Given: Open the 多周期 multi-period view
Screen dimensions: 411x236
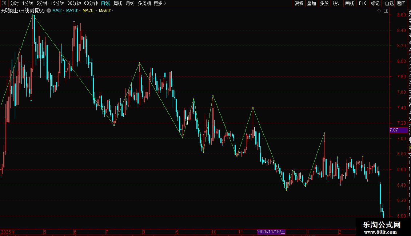Looking at the screenshot, I should (144, 3).
